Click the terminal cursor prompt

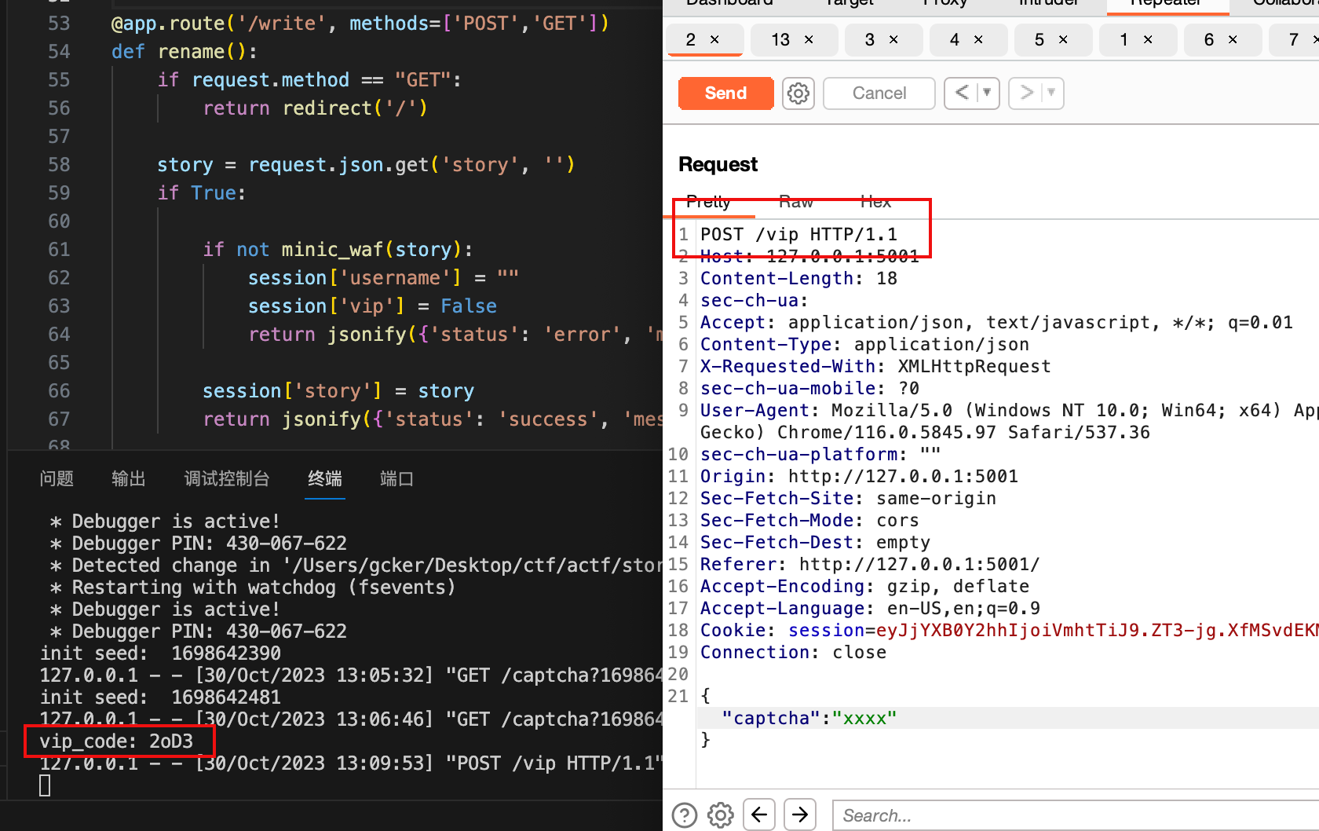(x=45, y=785)
